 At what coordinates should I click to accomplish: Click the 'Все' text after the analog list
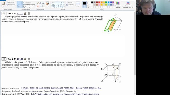(x=99, y=88)
